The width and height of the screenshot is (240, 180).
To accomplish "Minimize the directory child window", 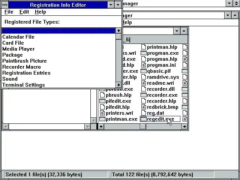I will (x=177, y=31).
